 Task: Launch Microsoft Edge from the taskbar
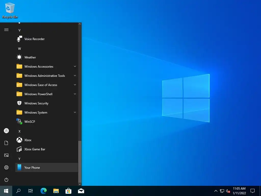point(44,191)
